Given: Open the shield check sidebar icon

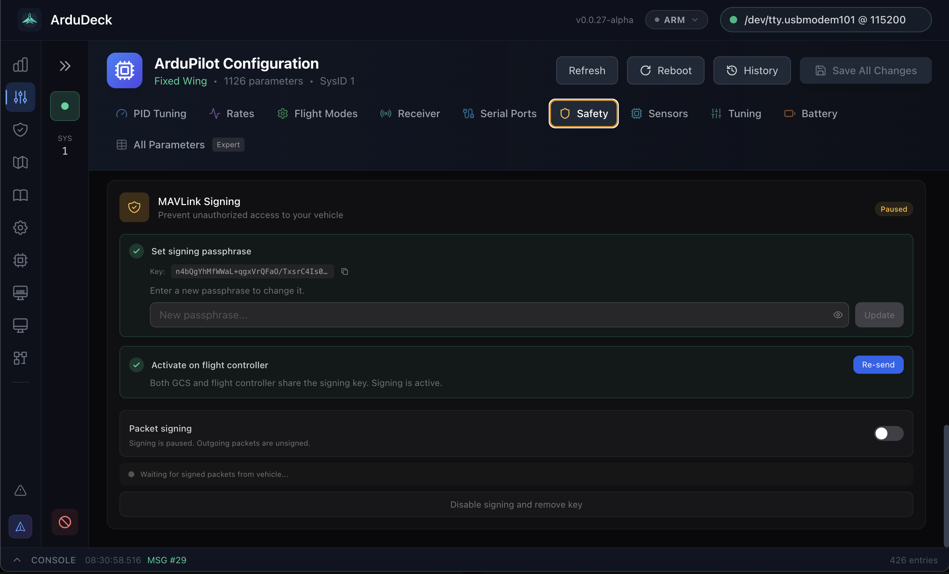Looking at the screenshot, I should (x=20, y=130).
